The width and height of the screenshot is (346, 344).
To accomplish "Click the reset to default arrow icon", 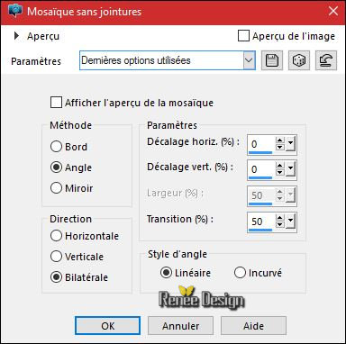I will 326,60.
